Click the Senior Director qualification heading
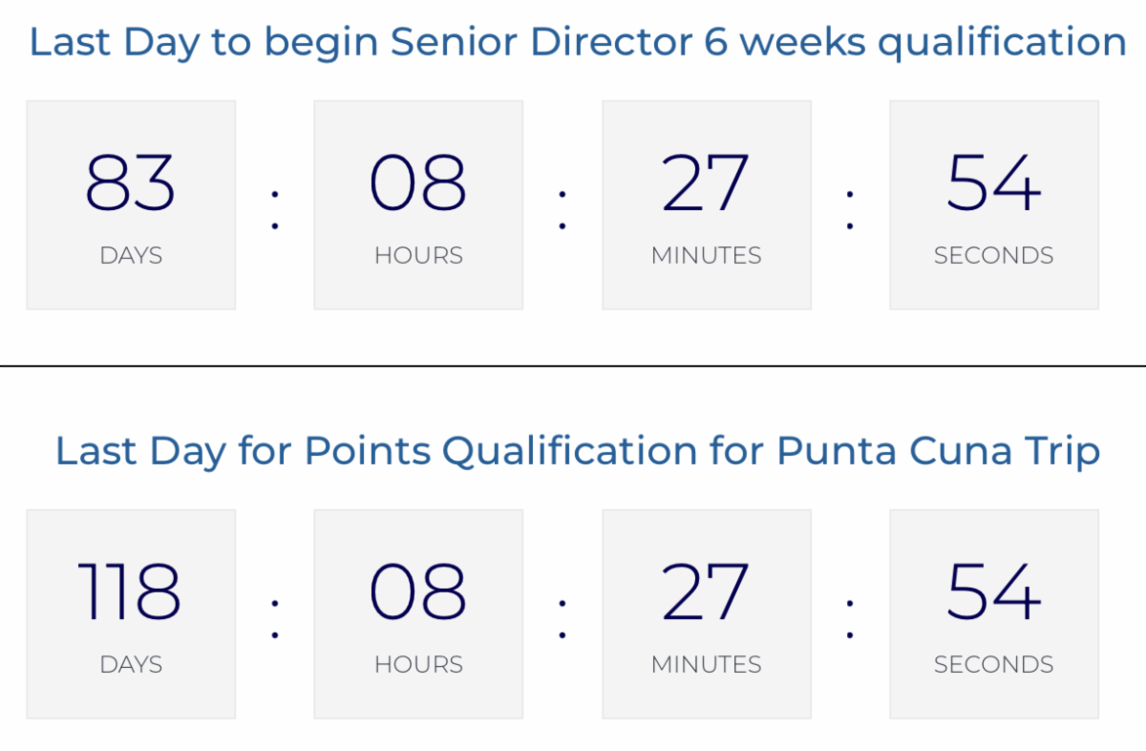Image resolution: width=1146 pixels, height=751 pixels. [x=577, y=44]
